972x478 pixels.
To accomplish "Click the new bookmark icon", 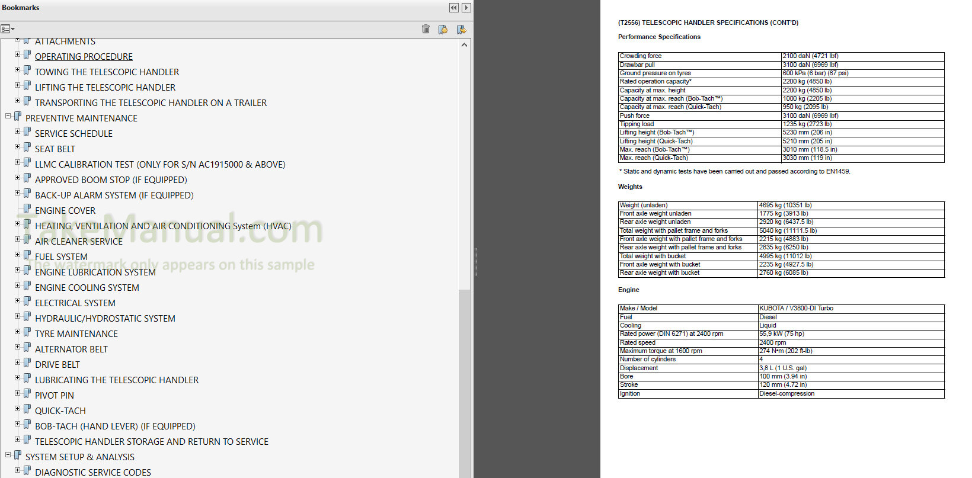I will (x=443, y=29).
